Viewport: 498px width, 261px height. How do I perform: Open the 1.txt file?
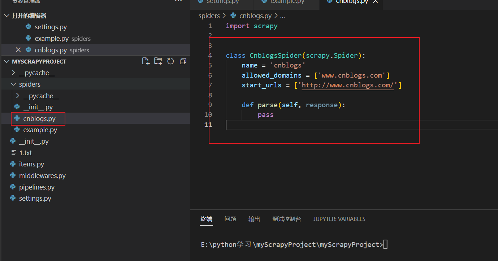[x=96, y=153]
